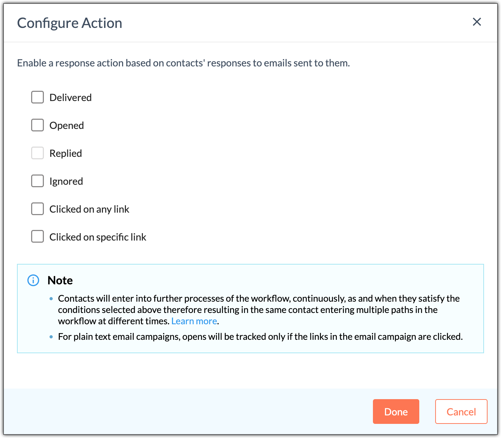Click the 'Enable a response action' description text
This screenshot has width=501, height=438.
pyautogui.click(x=184, y=63)
